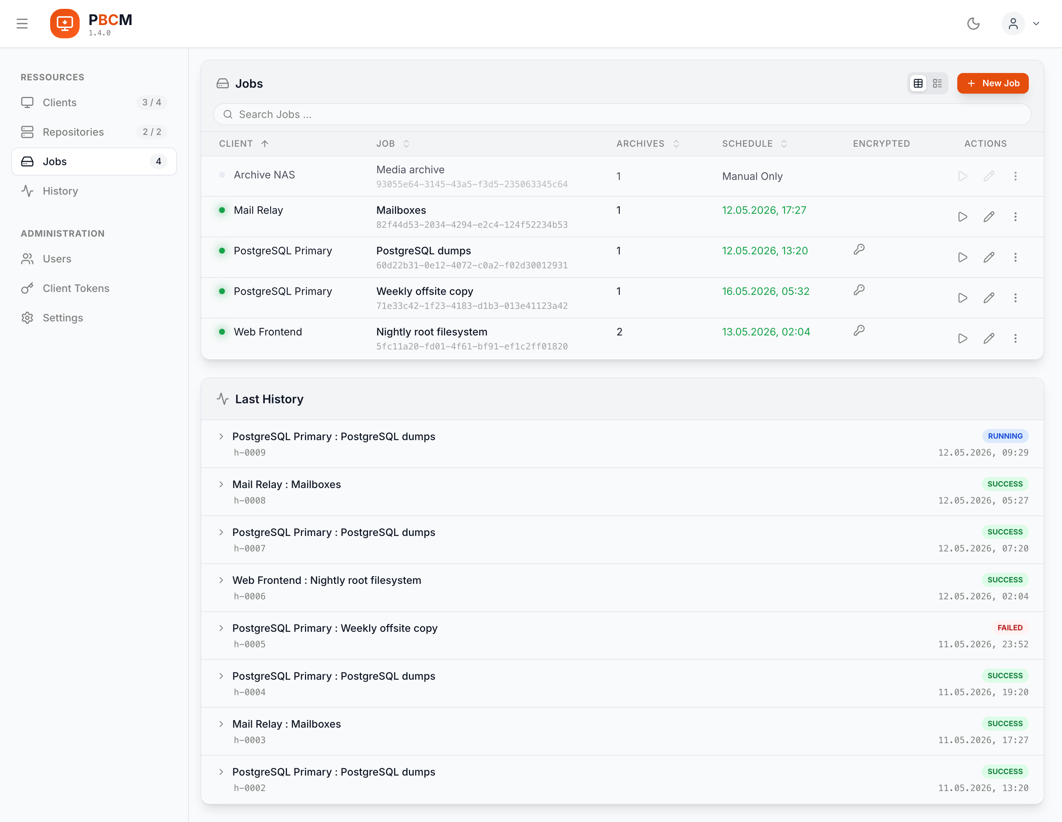The height and width of the screenshot is (822, 1062).
Task: Click the RUNNING status badge
Action: [x=1005, y=436]
